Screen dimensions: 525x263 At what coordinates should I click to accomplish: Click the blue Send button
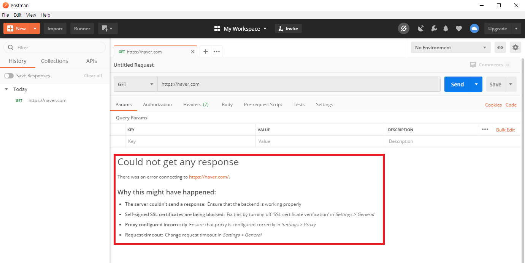pyautogui.click(x=457, y=84)
